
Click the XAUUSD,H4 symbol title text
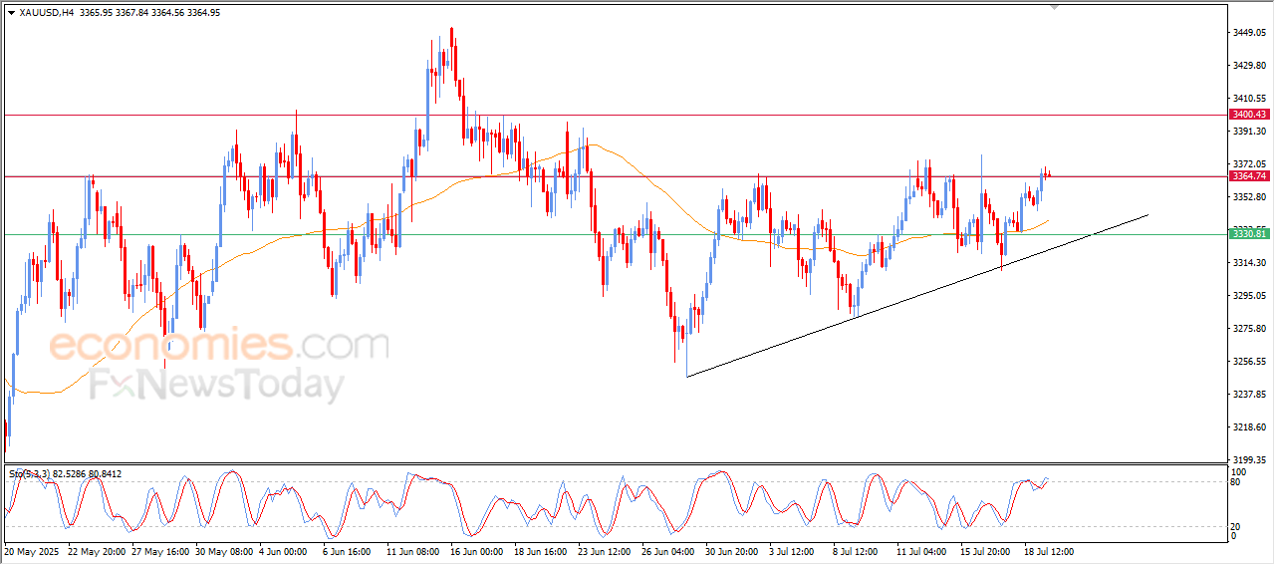coord(47,13)
